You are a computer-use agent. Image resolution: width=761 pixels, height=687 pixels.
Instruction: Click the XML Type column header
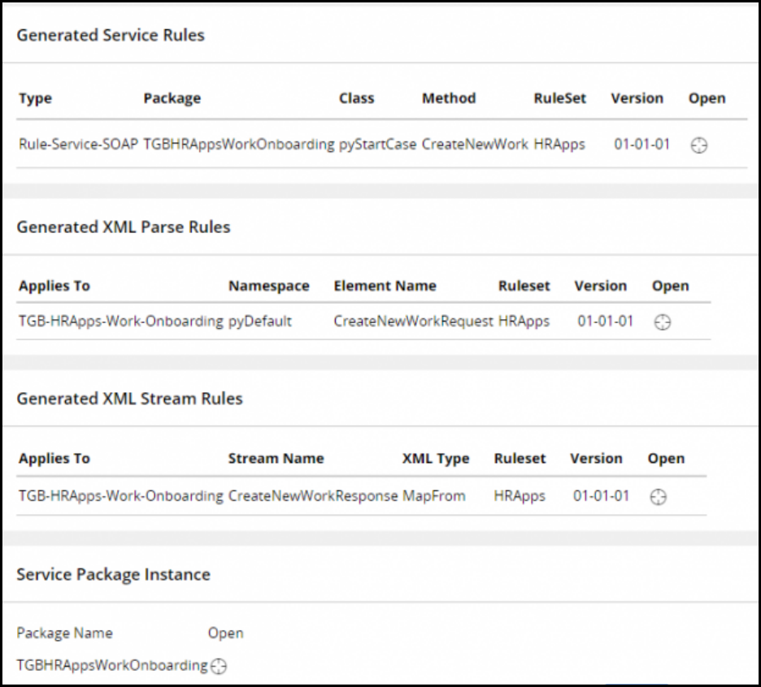tap(436, 458)
